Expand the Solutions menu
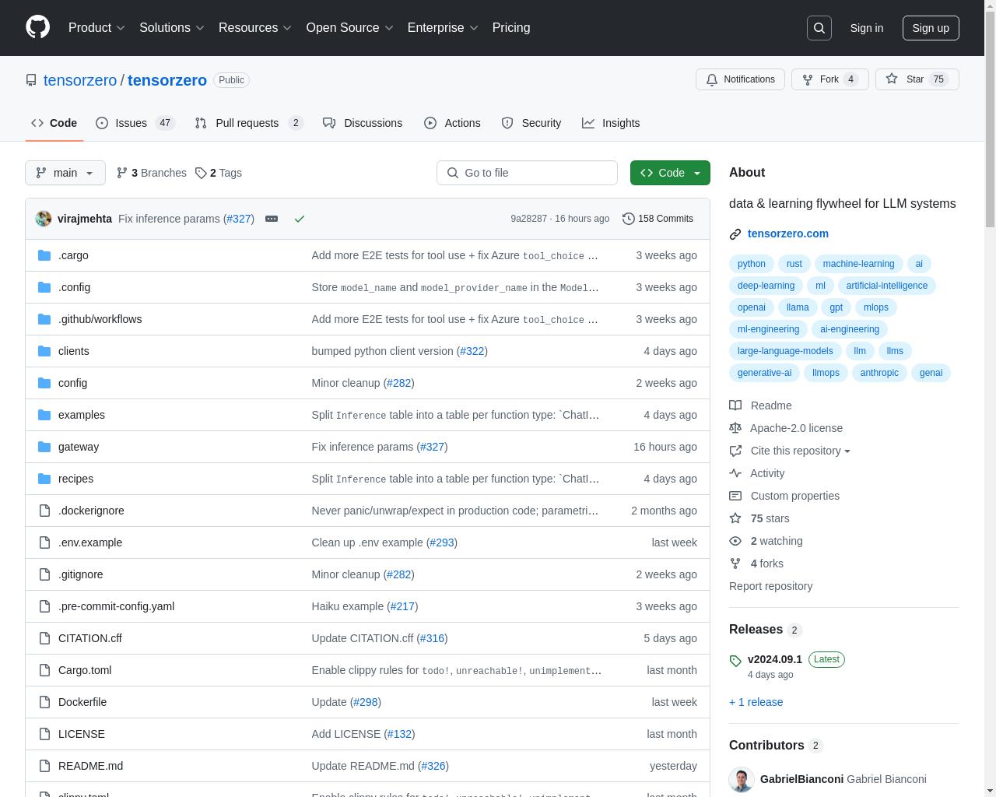This screenshot has width=996, height=797. pos(172,27)
